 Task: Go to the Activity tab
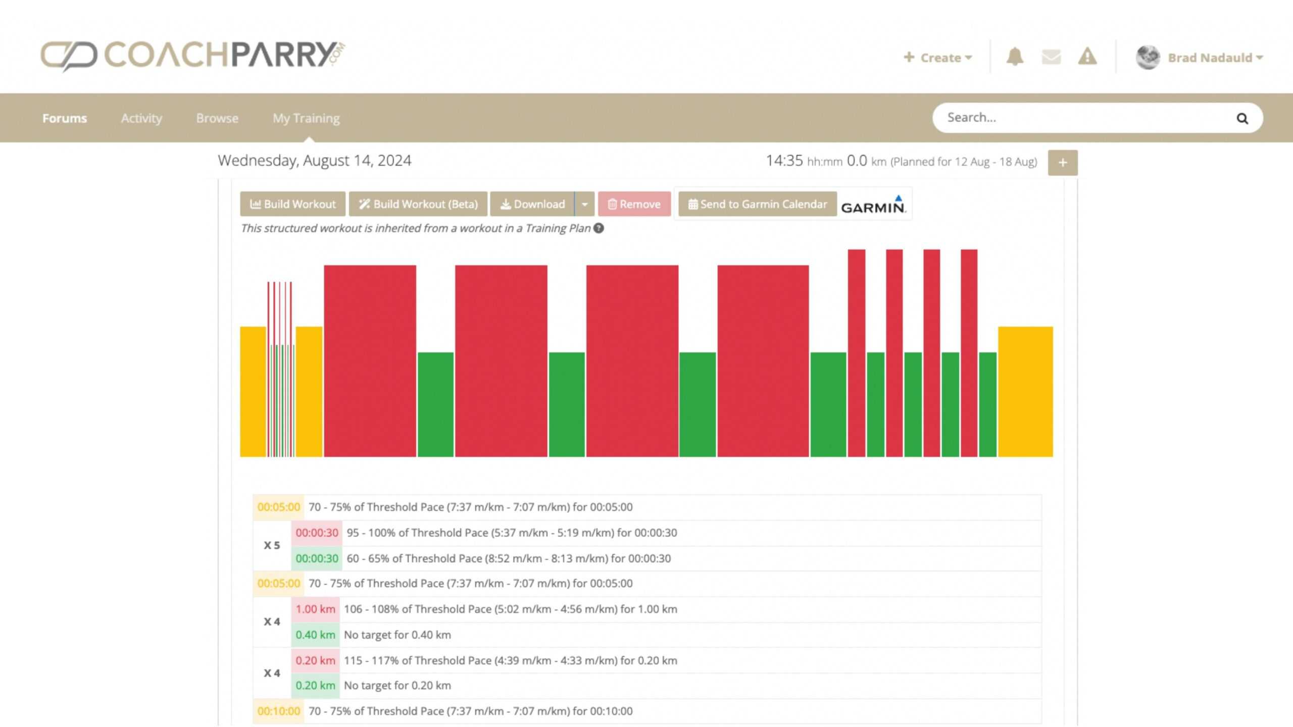pos(141,118)
